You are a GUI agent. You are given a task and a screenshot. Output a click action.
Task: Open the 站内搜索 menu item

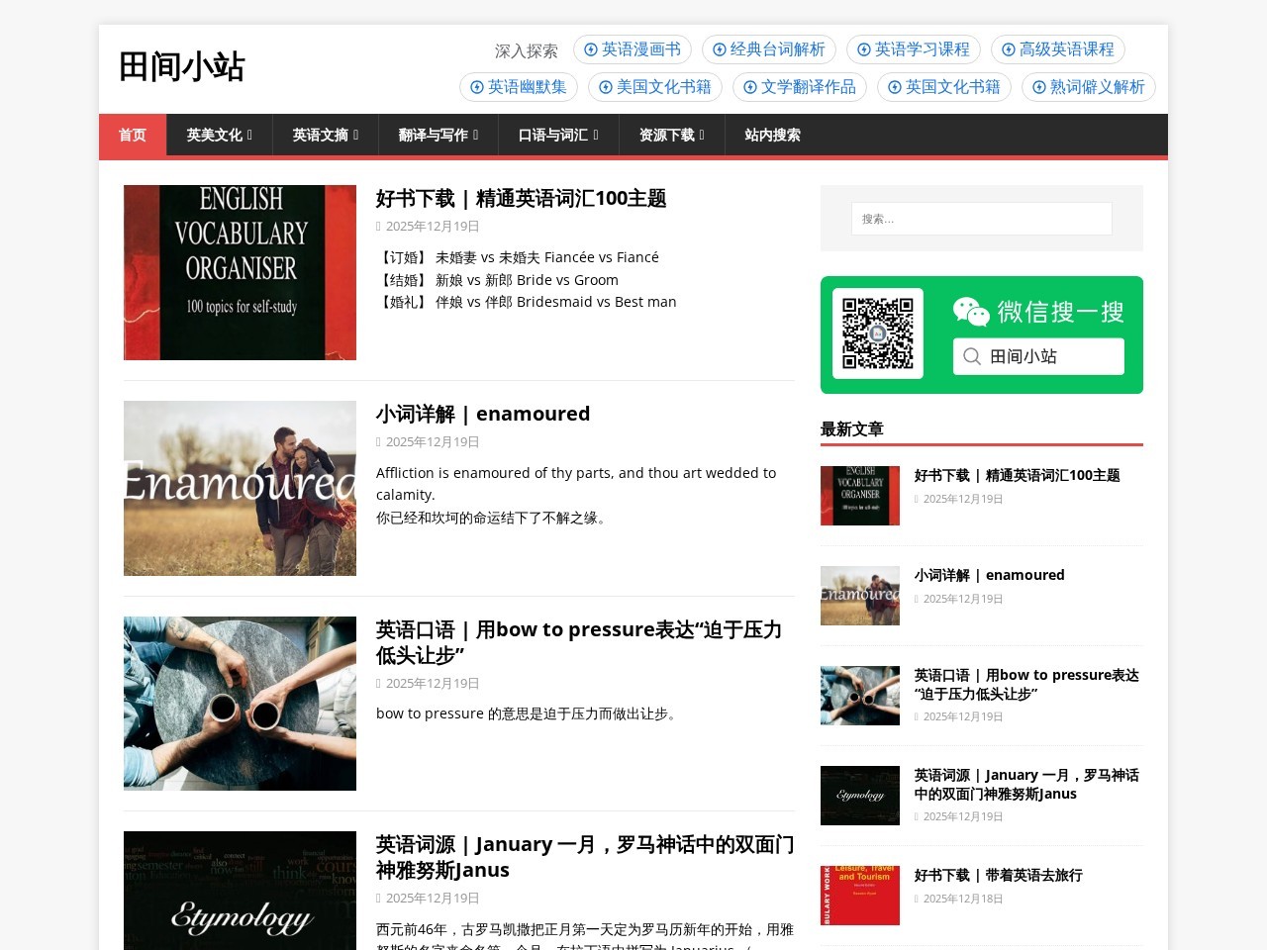[x=772, y=136]
